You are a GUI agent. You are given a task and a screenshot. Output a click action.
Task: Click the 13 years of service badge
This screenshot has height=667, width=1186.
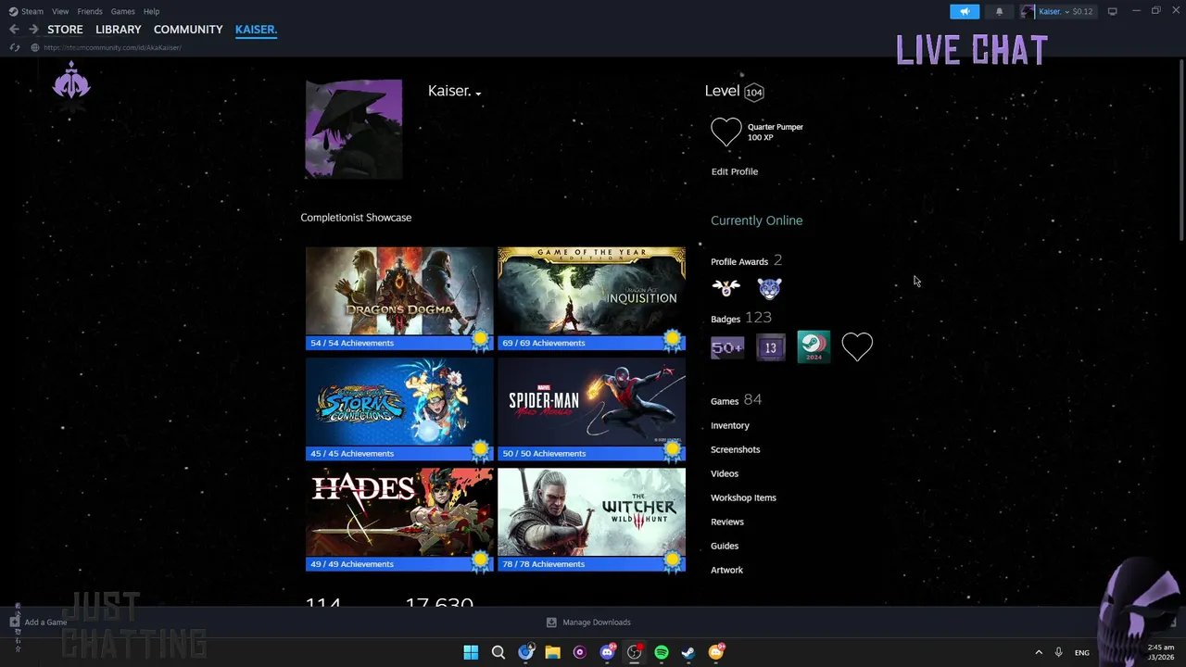pos(771,347)
